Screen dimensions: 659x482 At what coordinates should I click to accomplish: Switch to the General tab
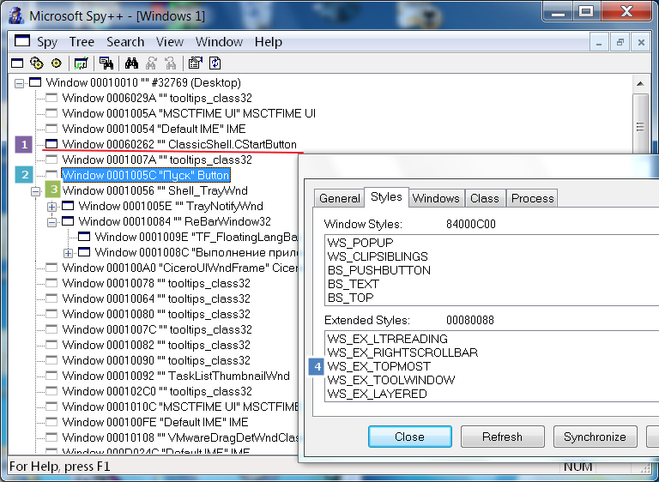[x=340, y=198]
